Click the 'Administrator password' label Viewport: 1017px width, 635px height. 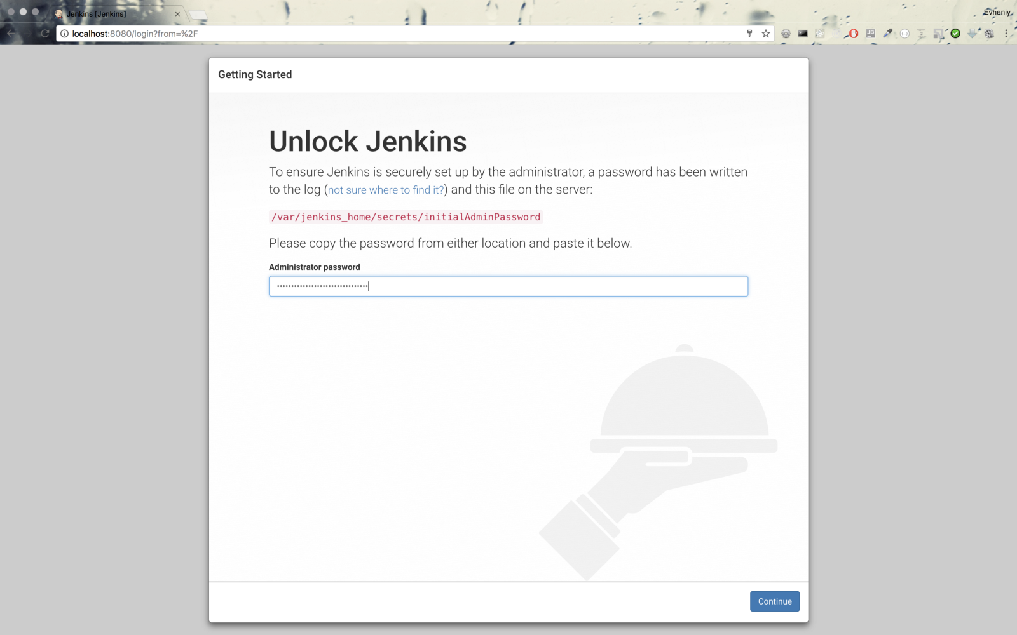(315, 267)
